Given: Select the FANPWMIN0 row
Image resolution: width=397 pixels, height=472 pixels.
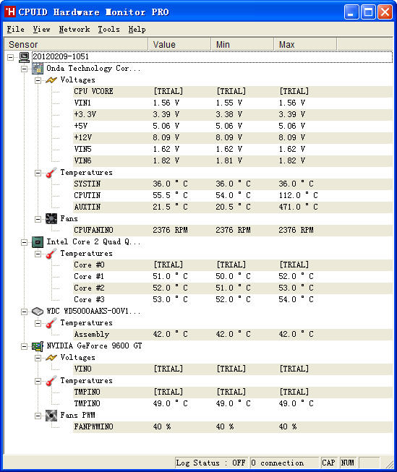Looking at the screenshot, I should pyautogui.click(x=233, y=427).
